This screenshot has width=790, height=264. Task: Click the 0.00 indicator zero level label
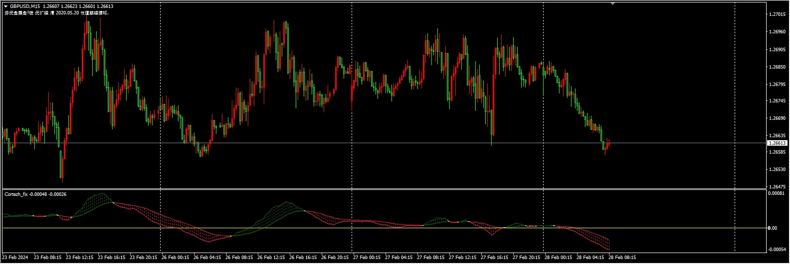pos(773,228)
